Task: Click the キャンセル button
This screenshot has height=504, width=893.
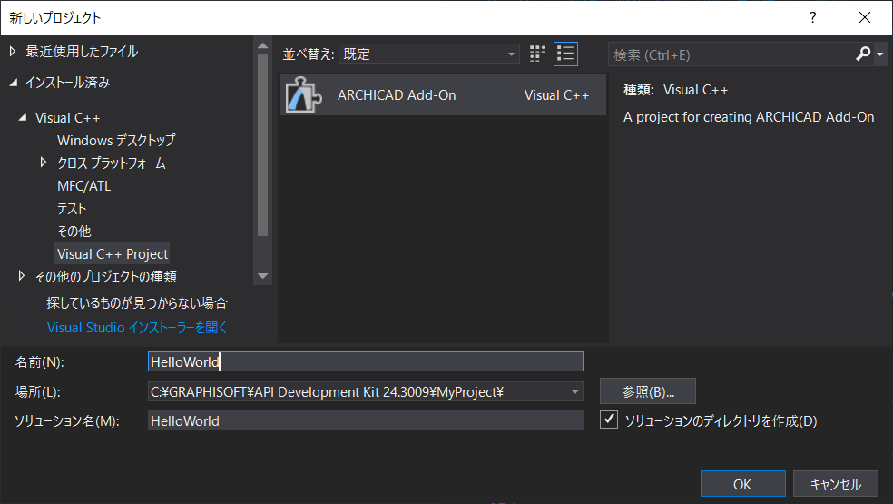Action: pyautogui.click(x=836, y=484)
